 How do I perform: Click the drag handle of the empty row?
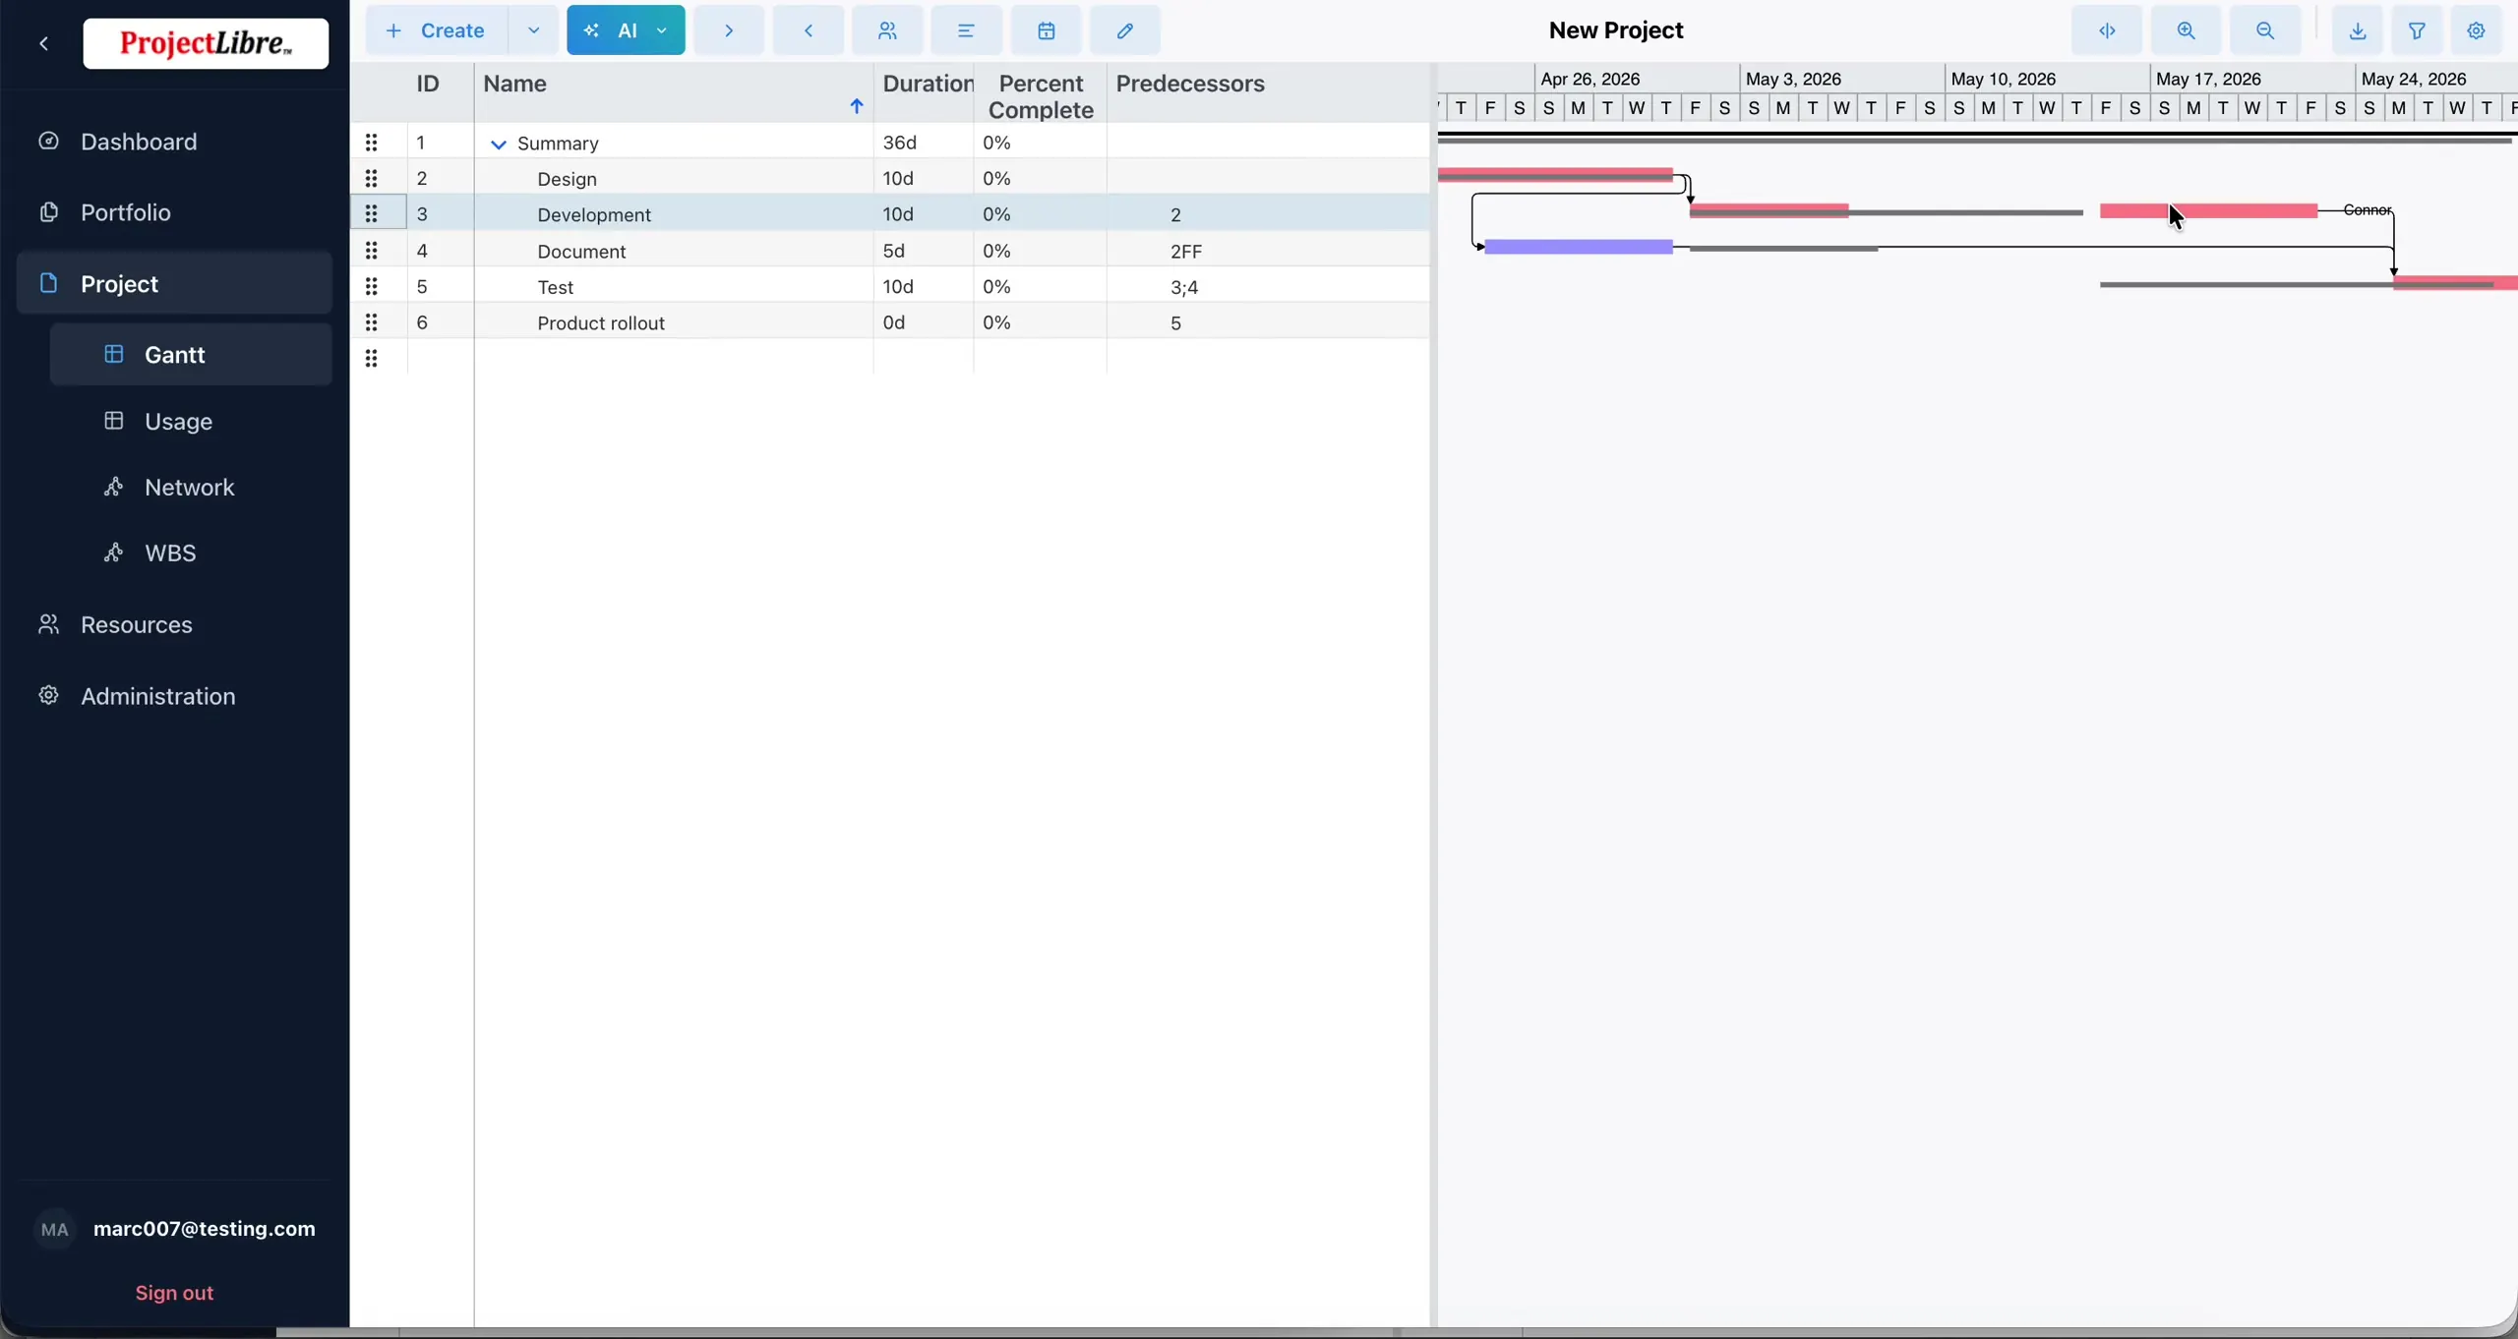point(372,359)
